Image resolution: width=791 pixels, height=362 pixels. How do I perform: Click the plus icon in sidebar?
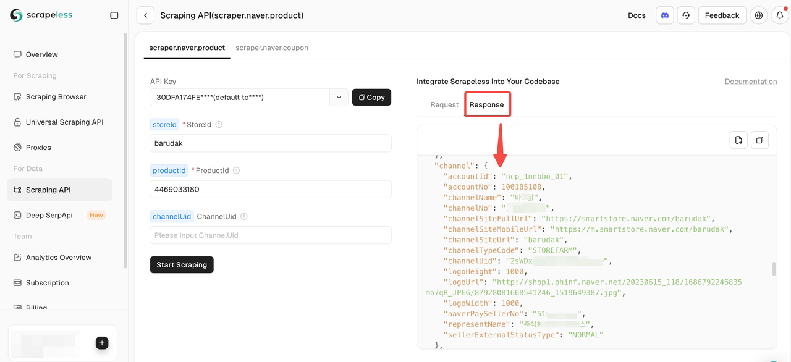click(103, 343)
